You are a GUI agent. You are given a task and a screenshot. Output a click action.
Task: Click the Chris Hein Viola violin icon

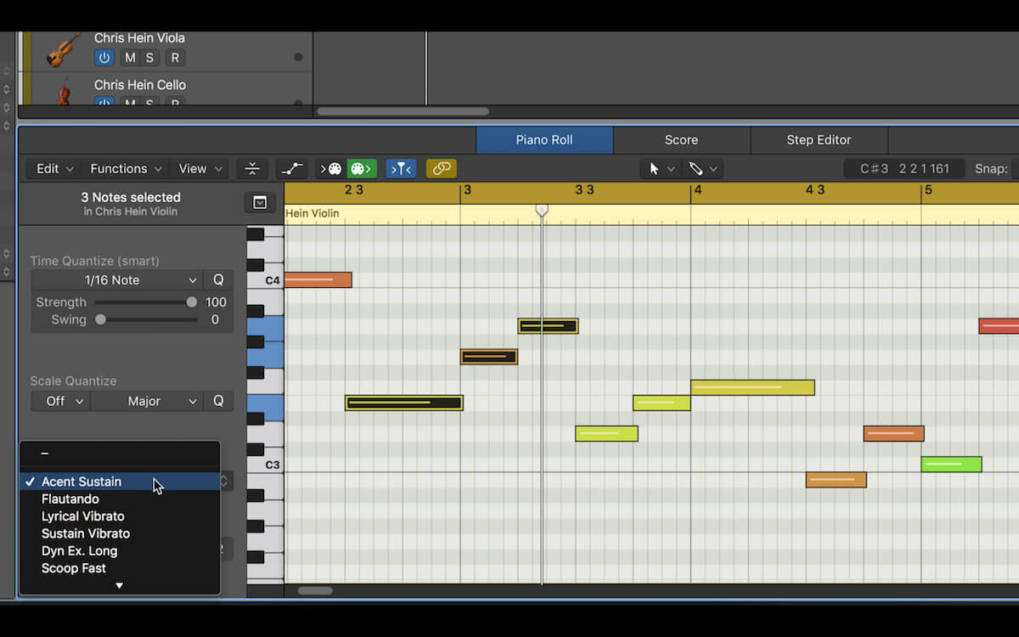pyautogui.click(x=65, y=49)
